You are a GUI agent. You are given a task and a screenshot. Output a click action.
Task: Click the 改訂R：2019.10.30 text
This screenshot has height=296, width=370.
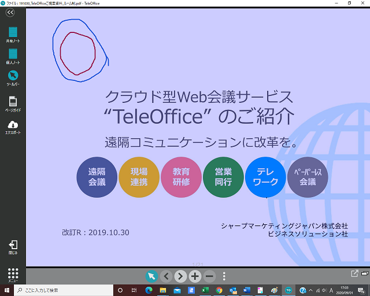95,232
